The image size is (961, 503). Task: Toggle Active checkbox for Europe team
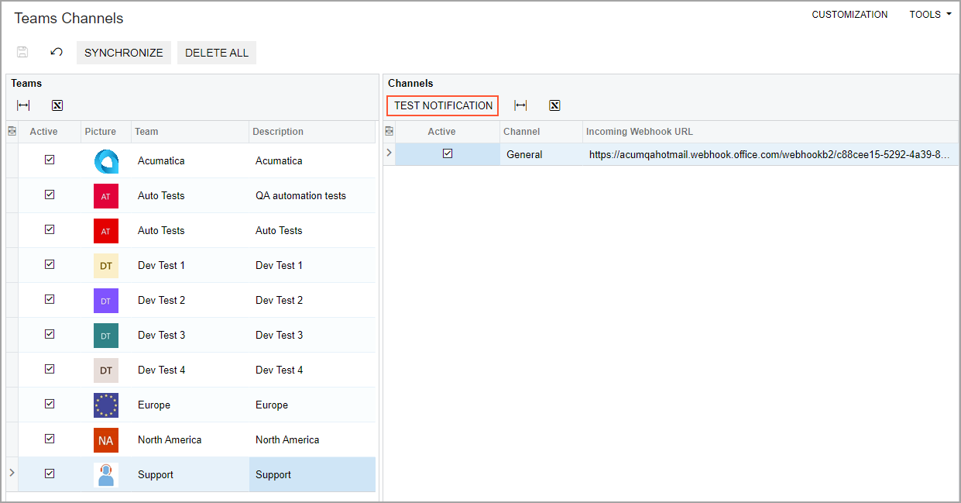tap(50, 404)
